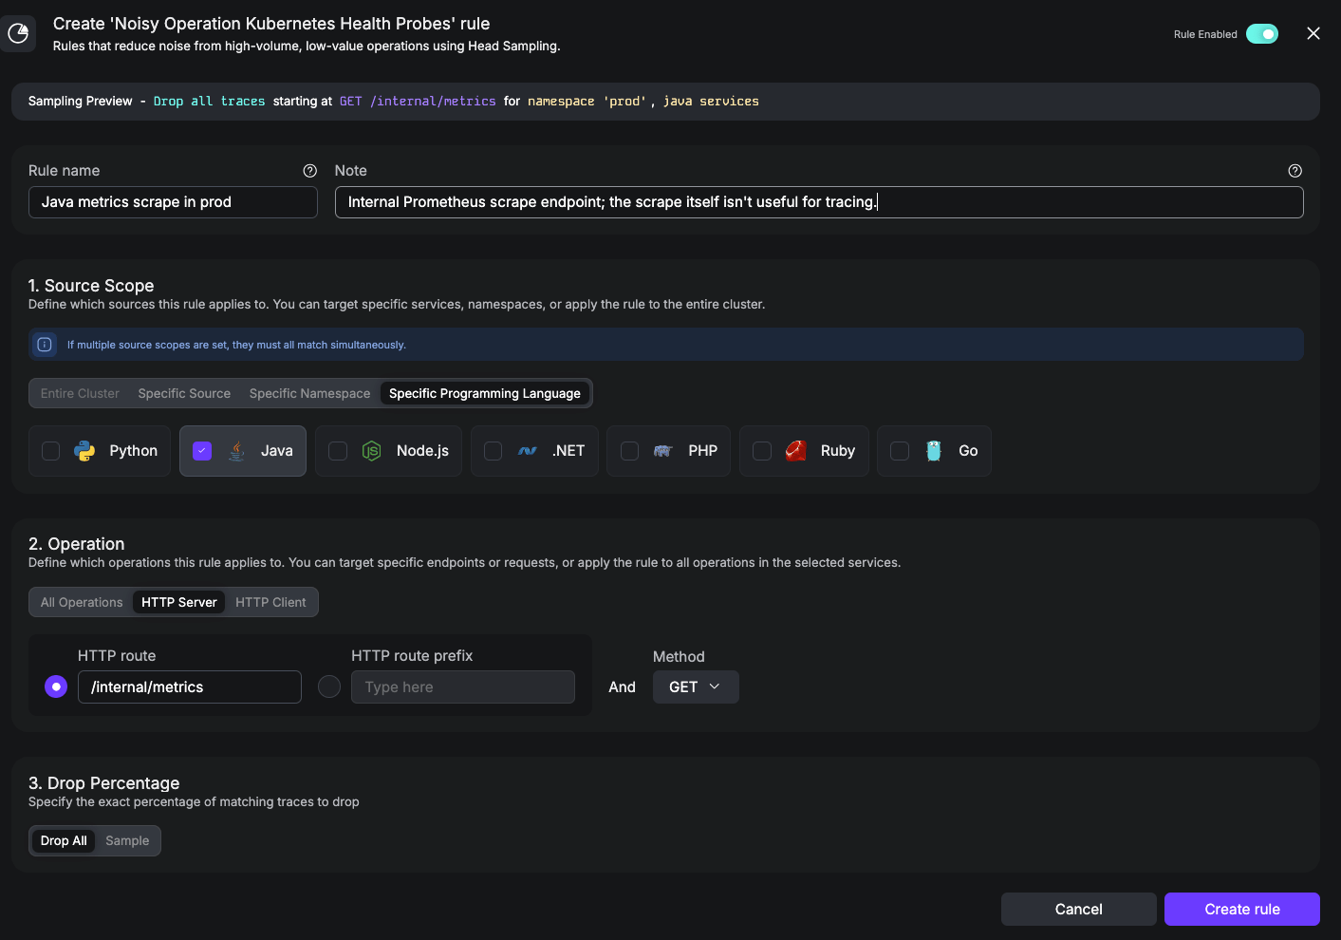Image resolution: width=1341 pixels, height=940 pixels.
Task: Click the HTTP route prefix input field
Action: point(463,686)
